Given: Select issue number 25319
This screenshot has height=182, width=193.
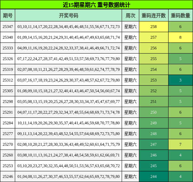Looking at the screenshot, I should tap(8, 69).
